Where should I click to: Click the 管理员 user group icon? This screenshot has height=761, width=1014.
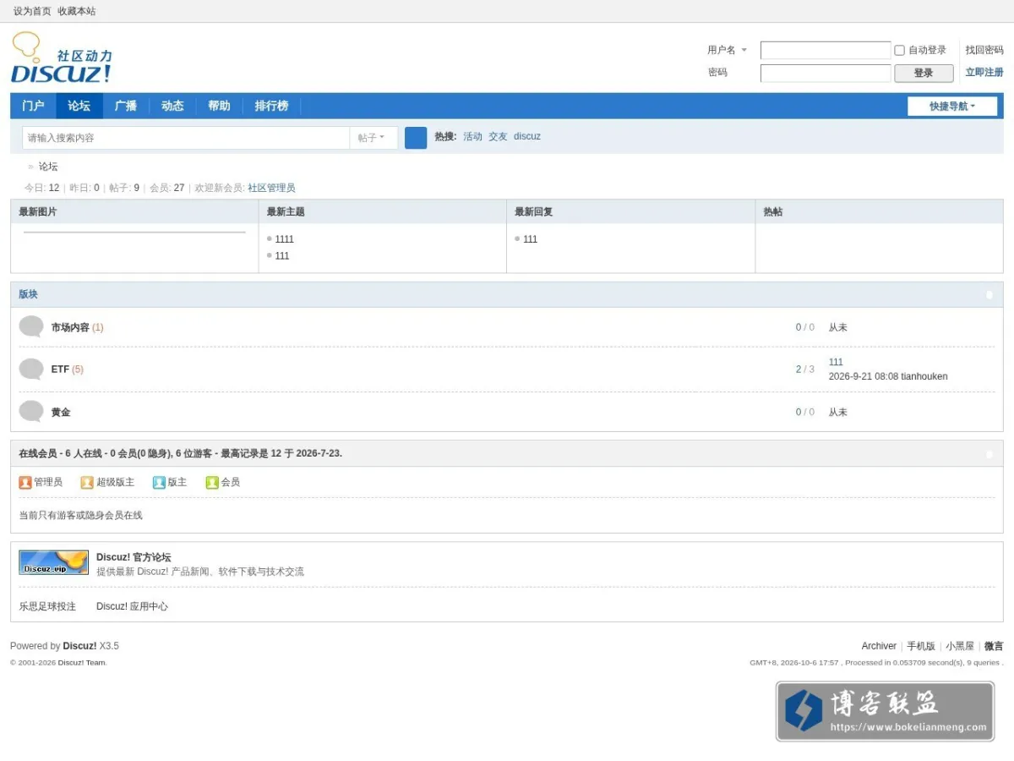click(x=25, y=482)
